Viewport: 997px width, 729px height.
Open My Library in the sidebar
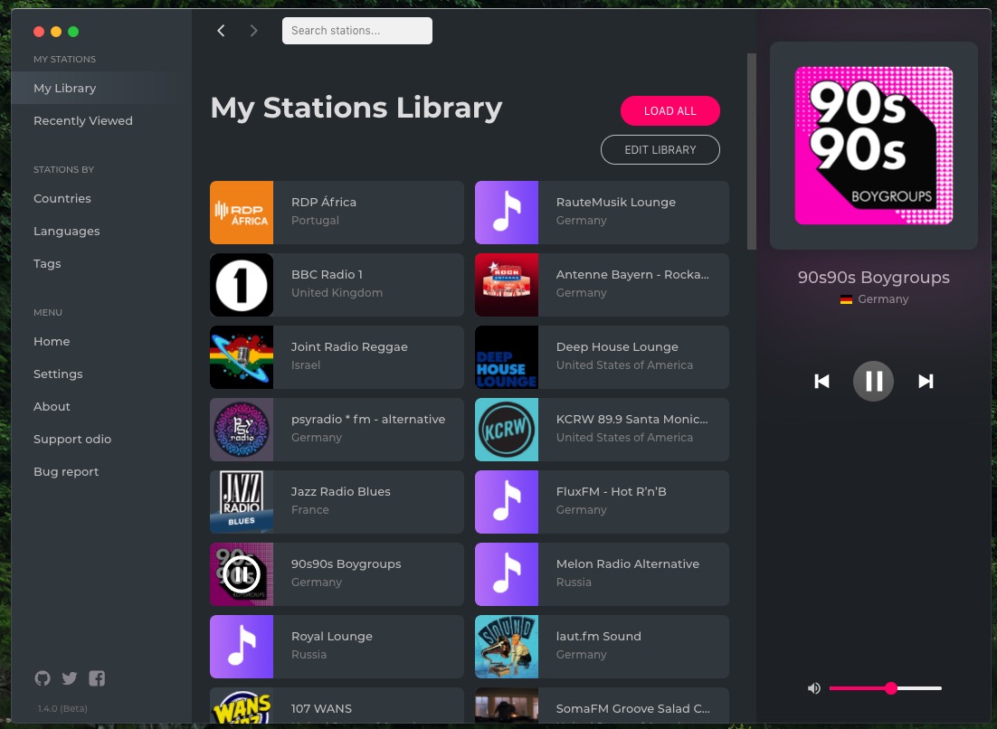tap(101, 89)
